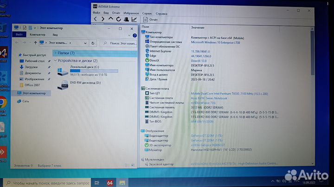Screen dimensions: 334x187
Task: Go up one level in AIDA64 toolbar
Action: point(110,19)
